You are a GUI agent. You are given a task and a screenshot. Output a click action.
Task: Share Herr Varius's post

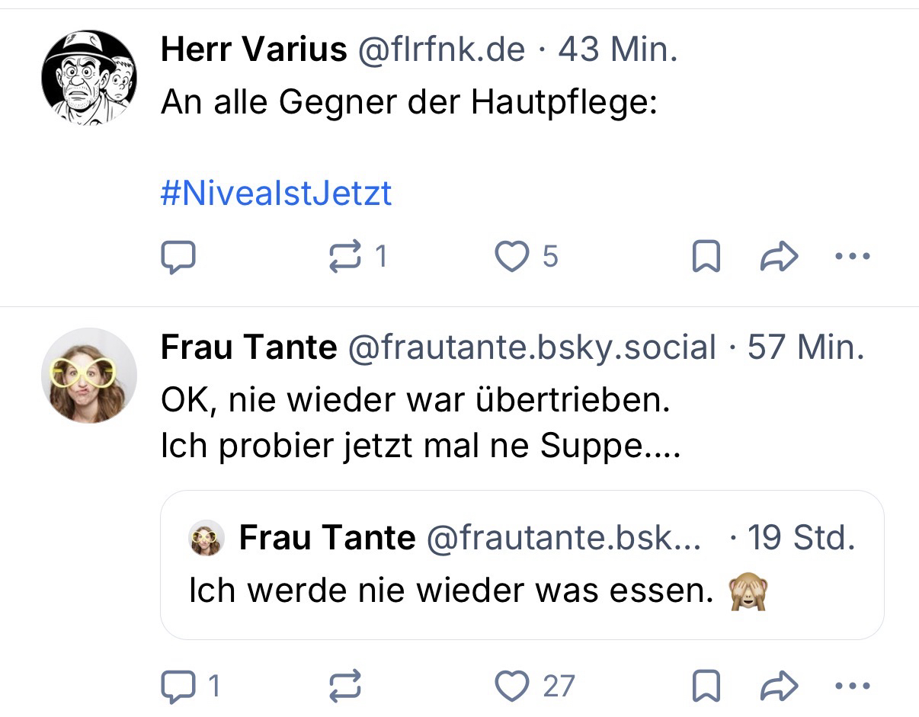[779, 258]
